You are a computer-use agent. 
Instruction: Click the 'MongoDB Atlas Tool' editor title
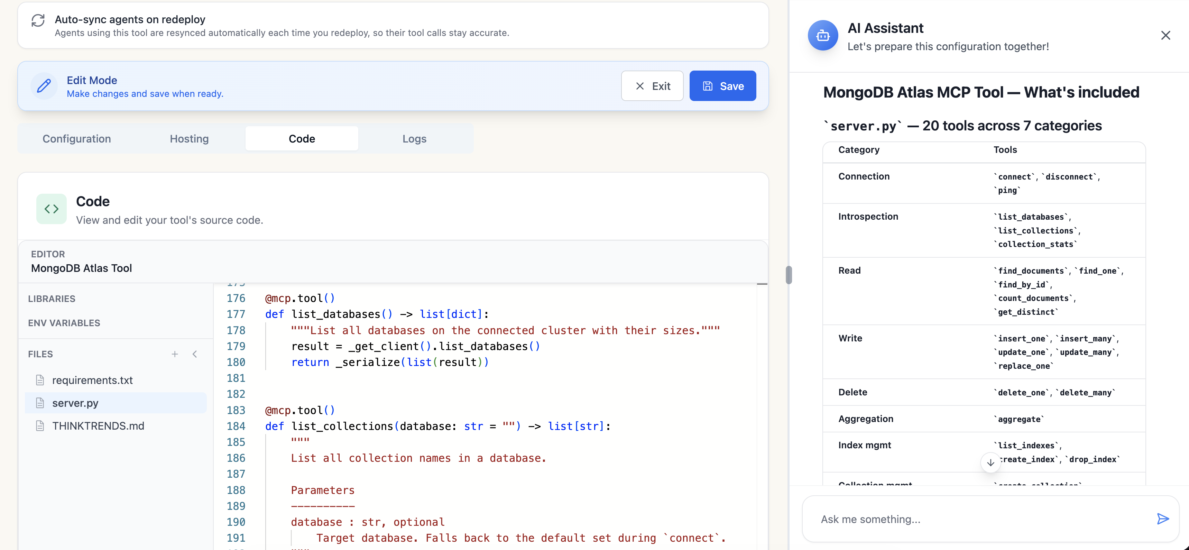[x=81, y=268]
